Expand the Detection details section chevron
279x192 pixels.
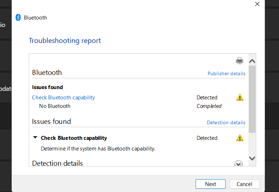click(x=238, y=164)
